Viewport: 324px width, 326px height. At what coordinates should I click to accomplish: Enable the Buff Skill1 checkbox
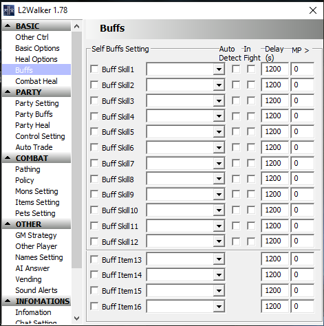tap(94, 69)
